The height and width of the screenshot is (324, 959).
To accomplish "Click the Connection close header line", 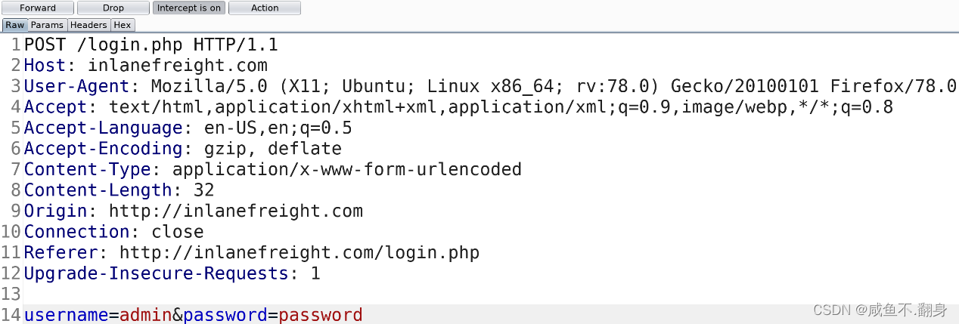I will (113, 231).
